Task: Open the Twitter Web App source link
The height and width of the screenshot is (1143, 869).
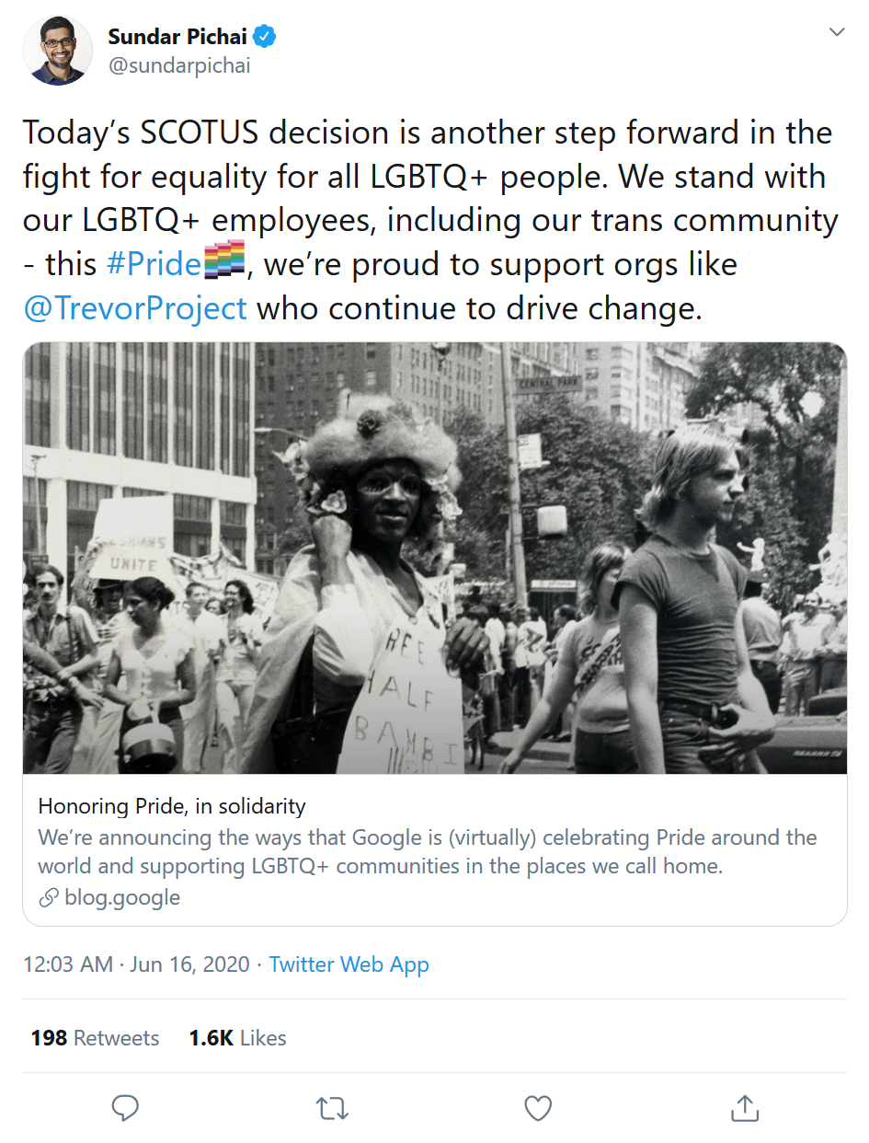Action: click(349, 964)
